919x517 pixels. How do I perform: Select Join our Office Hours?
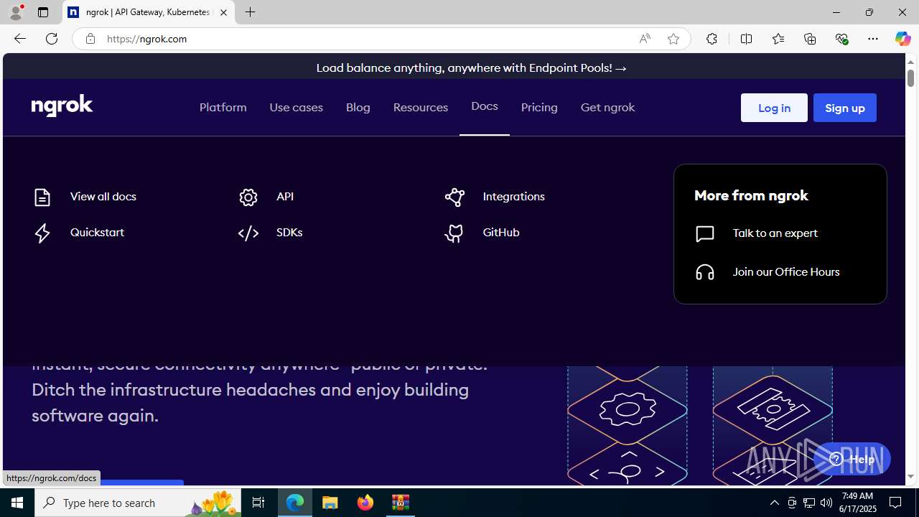click(786, 272)
